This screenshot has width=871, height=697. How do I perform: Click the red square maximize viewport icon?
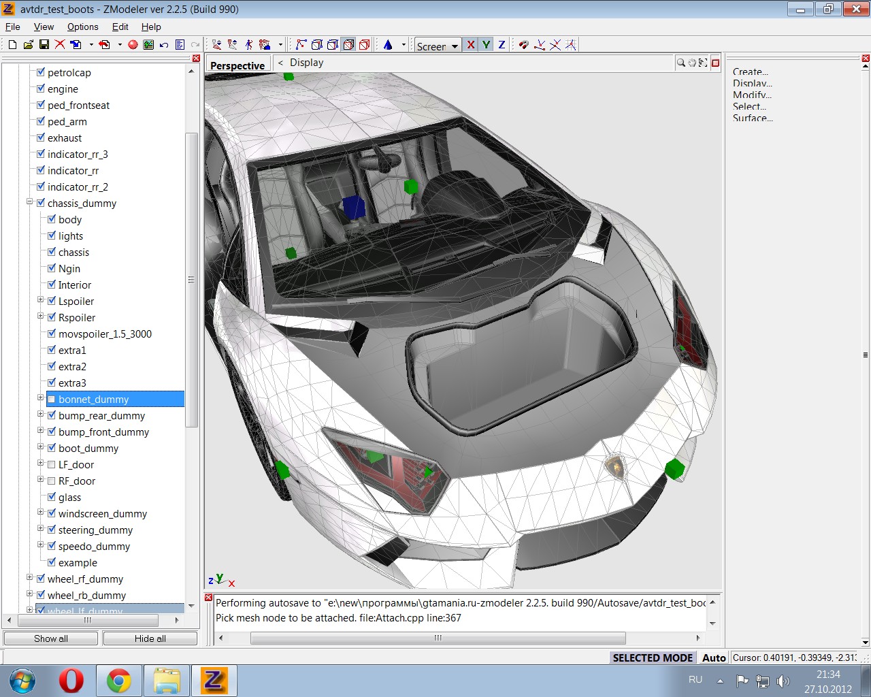pyautogui.click(x=715, y=63)
